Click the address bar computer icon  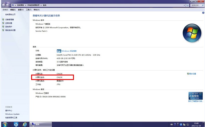coord(13,5)
